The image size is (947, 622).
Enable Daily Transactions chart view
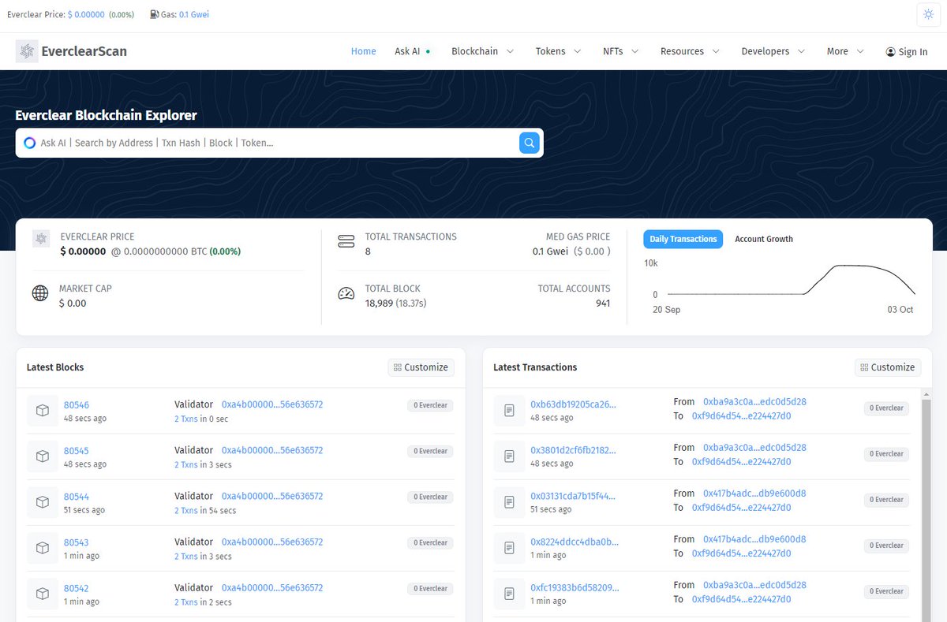683,239
